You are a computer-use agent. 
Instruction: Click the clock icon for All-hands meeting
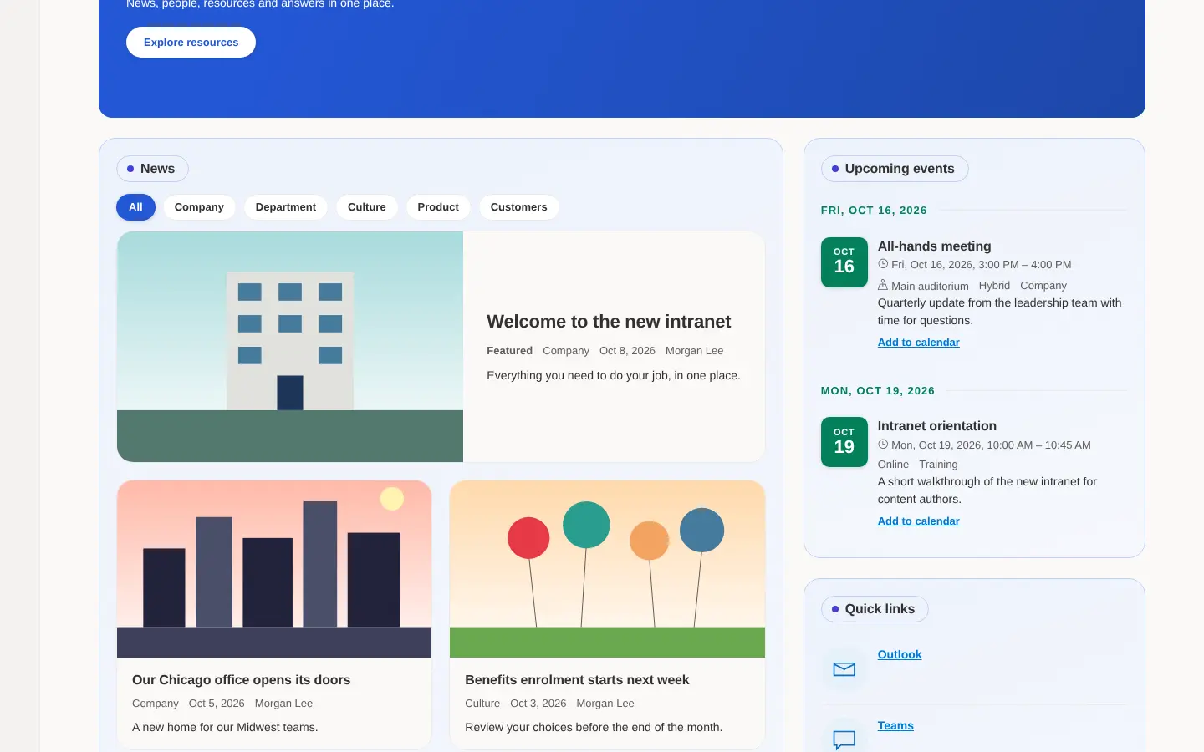tap(883, 264)
